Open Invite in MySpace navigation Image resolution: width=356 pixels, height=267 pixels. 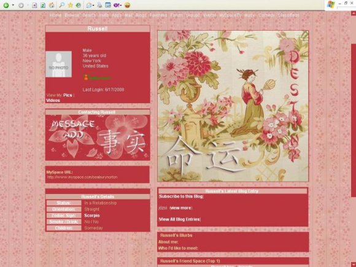point(104,15)
